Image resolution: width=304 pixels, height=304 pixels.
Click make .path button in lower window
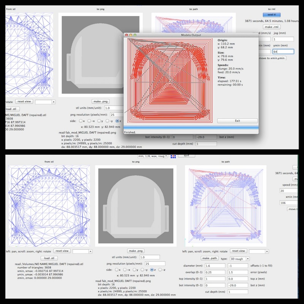point(210,258)
